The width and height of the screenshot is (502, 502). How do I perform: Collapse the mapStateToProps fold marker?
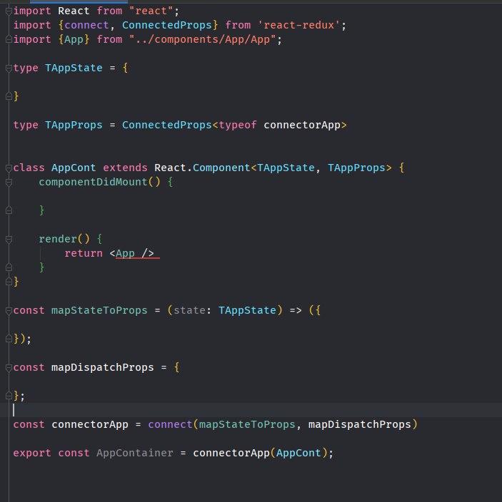coord(9,310)
